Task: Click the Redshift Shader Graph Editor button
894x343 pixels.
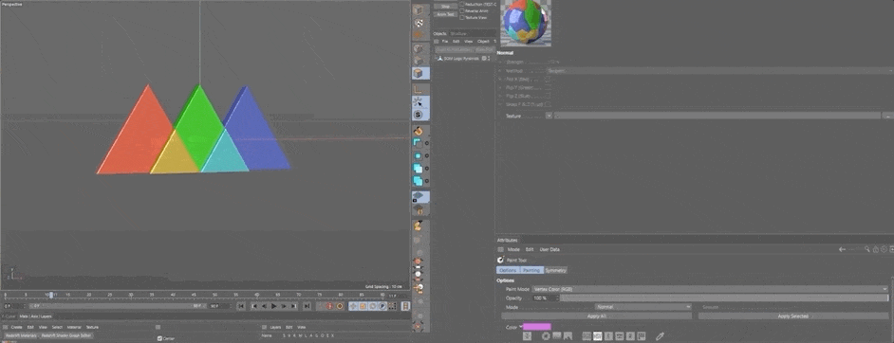Action: coord(66,335)
